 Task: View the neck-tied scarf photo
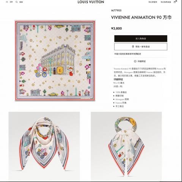click(126, 146)
